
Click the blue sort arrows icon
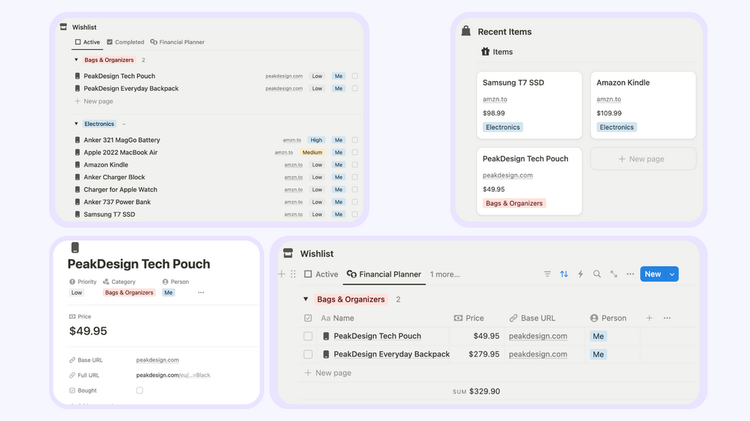(564, 274)
